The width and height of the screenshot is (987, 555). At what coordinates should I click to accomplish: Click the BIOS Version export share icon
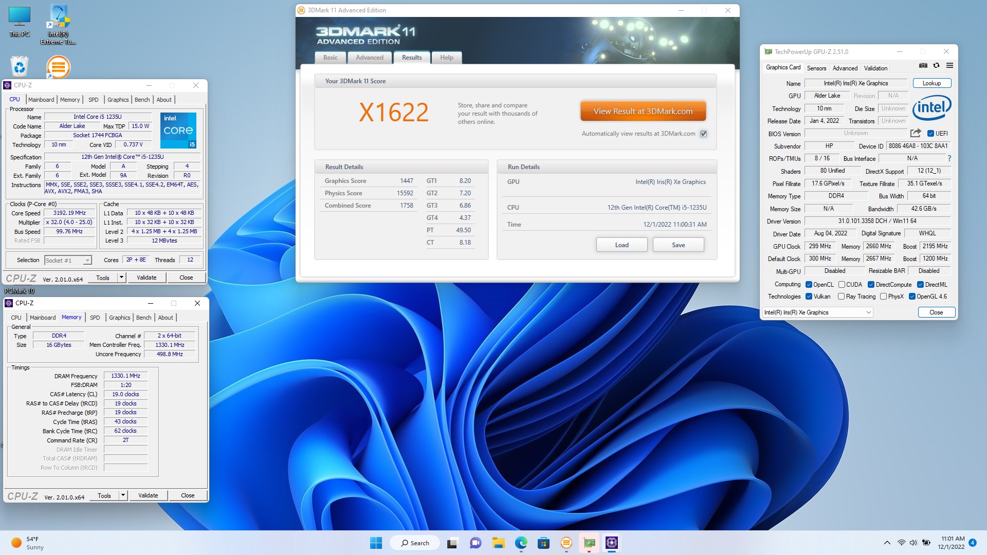point(916,133)
